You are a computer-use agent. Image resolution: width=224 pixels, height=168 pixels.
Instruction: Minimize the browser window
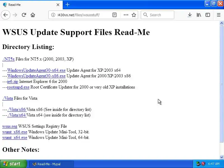click(207, 4)
